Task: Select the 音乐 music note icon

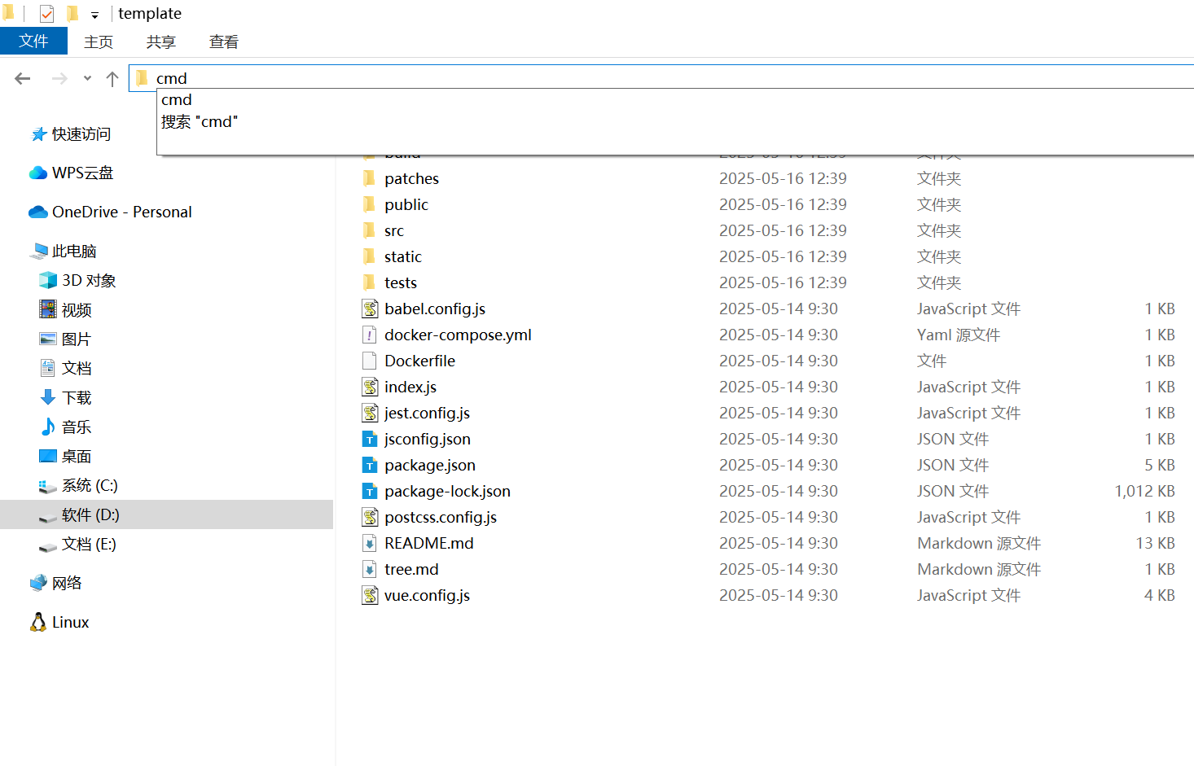Action: coord(48,427)
